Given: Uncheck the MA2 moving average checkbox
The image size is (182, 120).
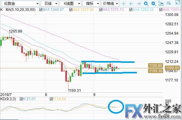Looking at the screenshot, I should point(70,10).
